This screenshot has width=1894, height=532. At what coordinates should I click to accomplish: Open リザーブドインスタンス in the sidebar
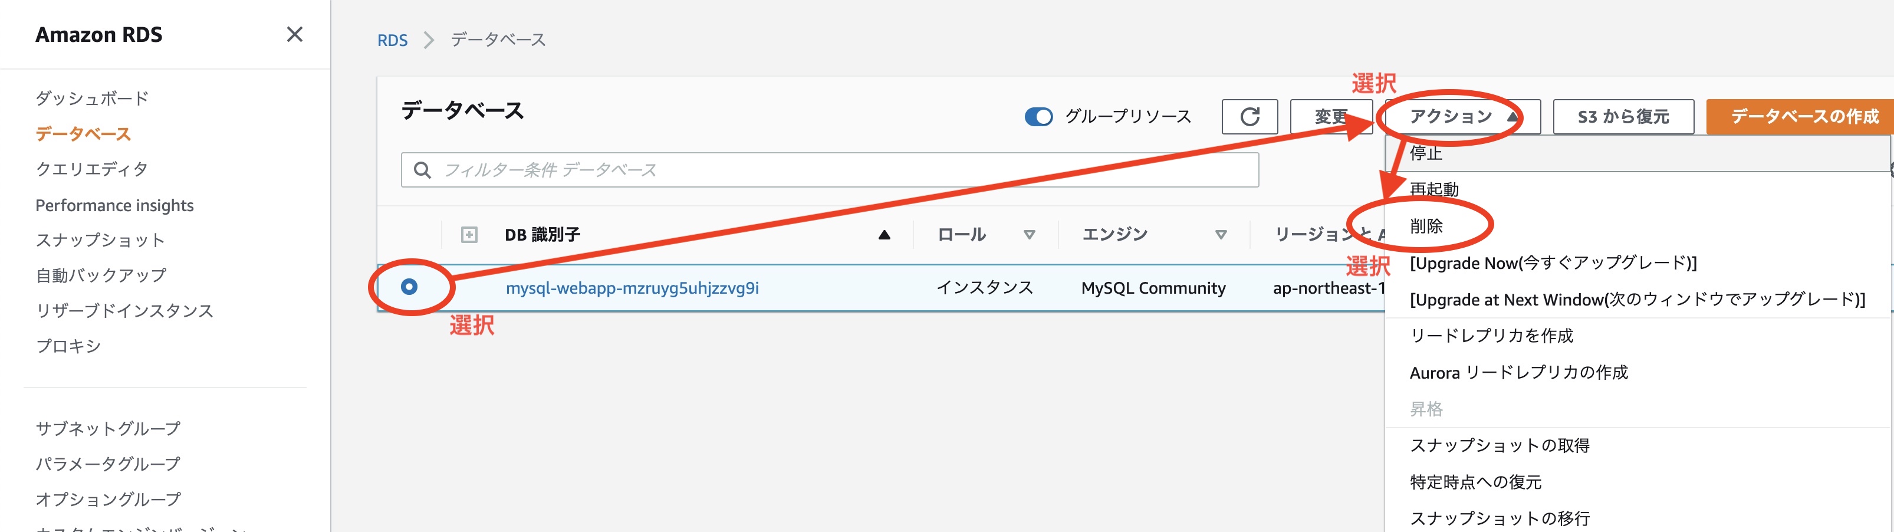(x=124, y=310)
